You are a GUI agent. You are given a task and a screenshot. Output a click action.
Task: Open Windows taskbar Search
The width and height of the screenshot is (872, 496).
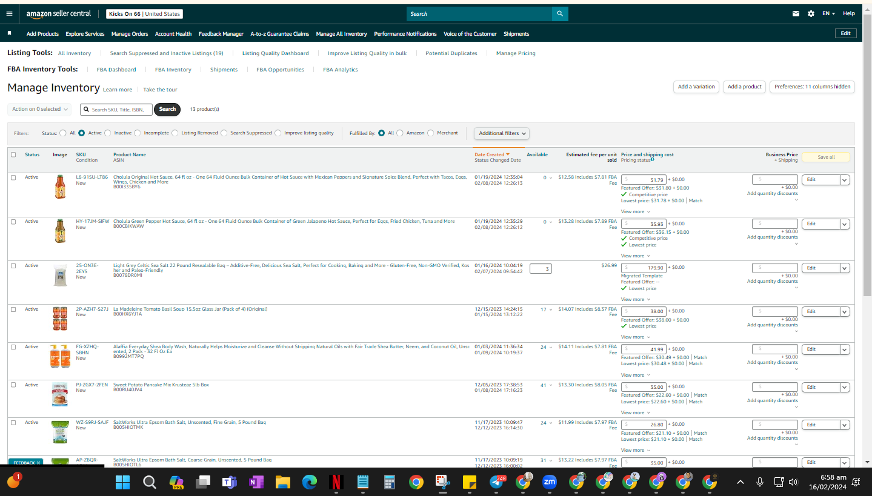[x=149, y=482]
